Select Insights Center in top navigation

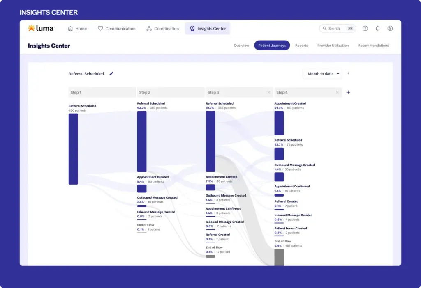point(208,28)
